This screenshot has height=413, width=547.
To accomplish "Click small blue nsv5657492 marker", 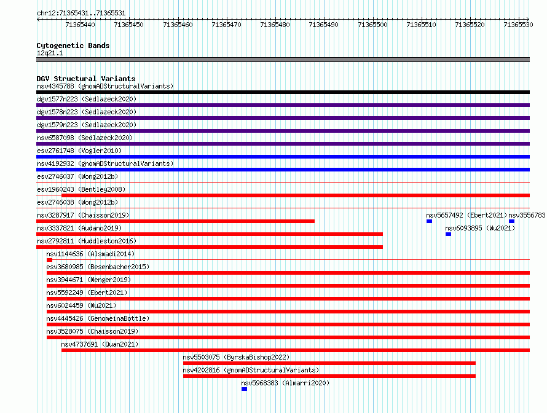I will point(429,221).
